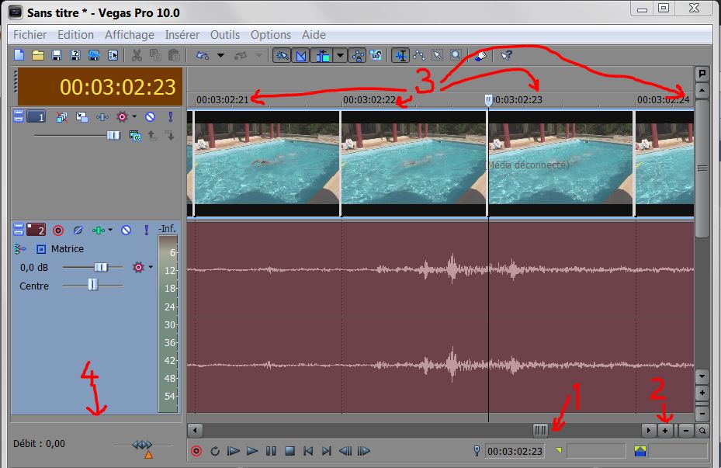This screenshot has height=468, width=721.
Task: Jump to the project start
Action: click(308, 451)
